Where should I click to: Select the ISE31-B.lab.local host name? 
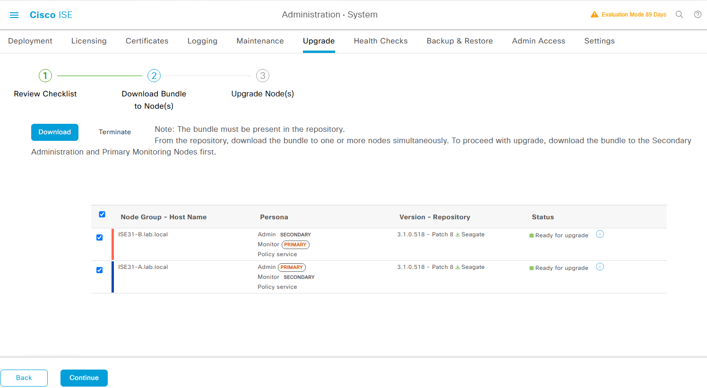[143, 234]
